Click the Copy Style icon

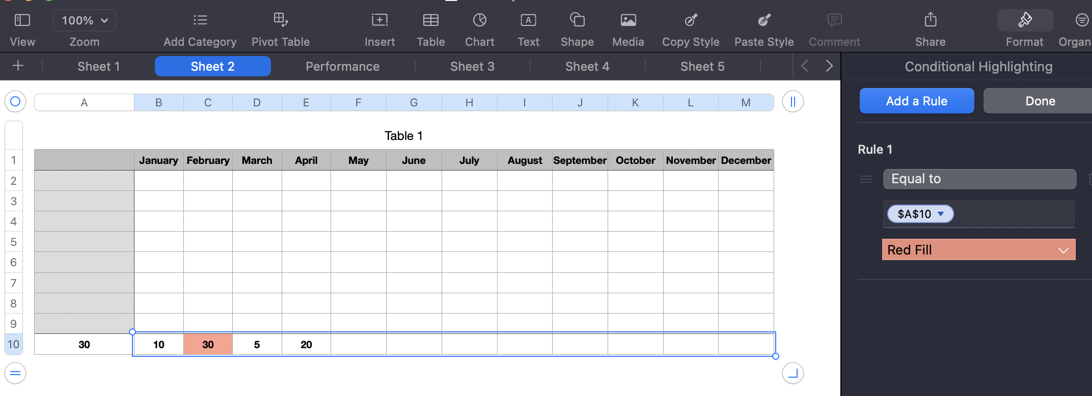point(691,20)
